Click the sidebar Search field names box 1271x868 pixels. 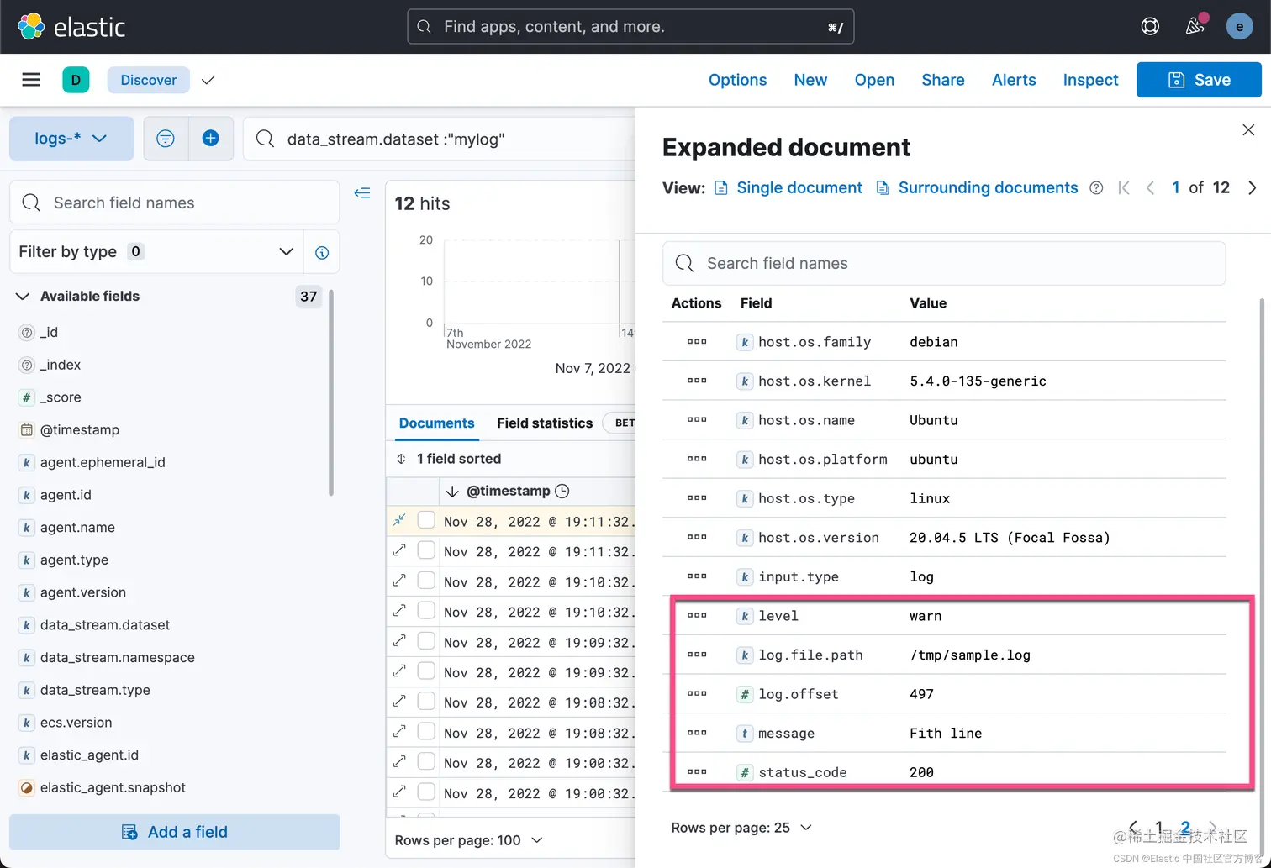174,203
